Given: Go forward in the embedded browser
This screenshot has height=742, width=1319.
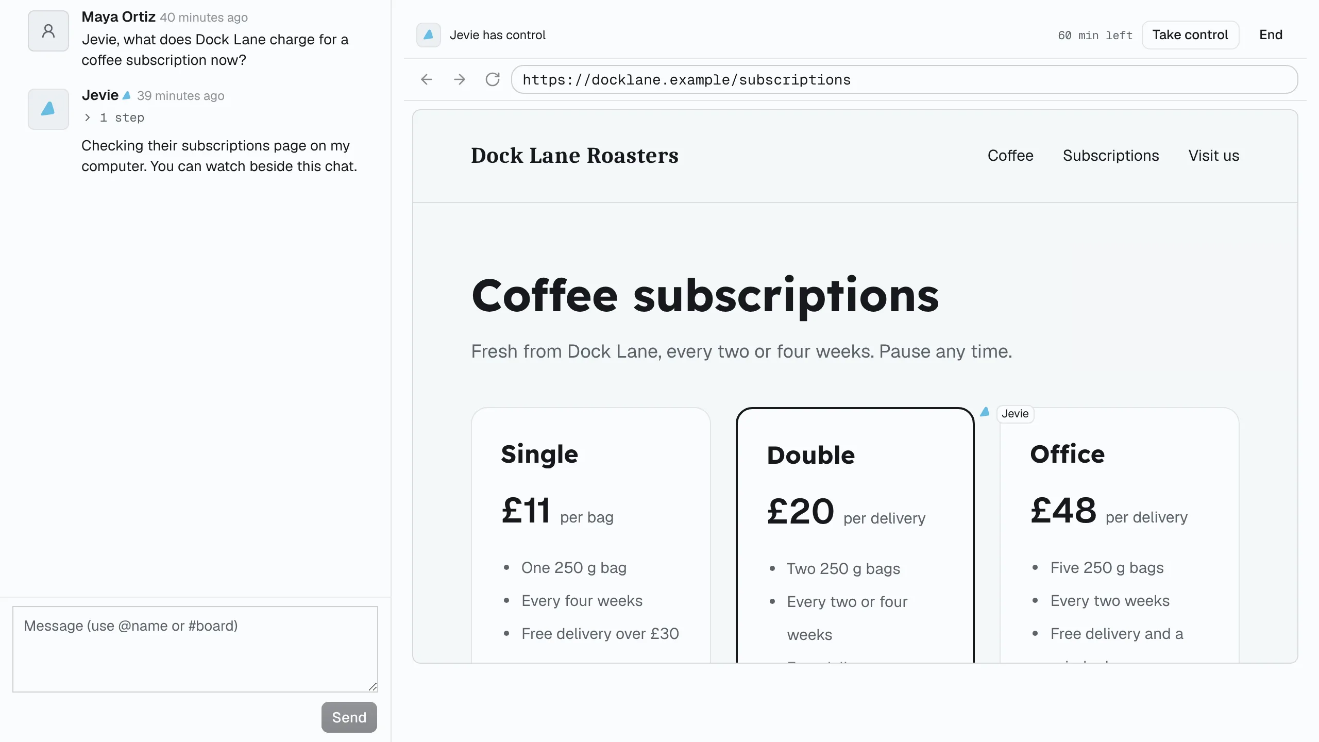Looking at the screenshot, I should point(460,79).
